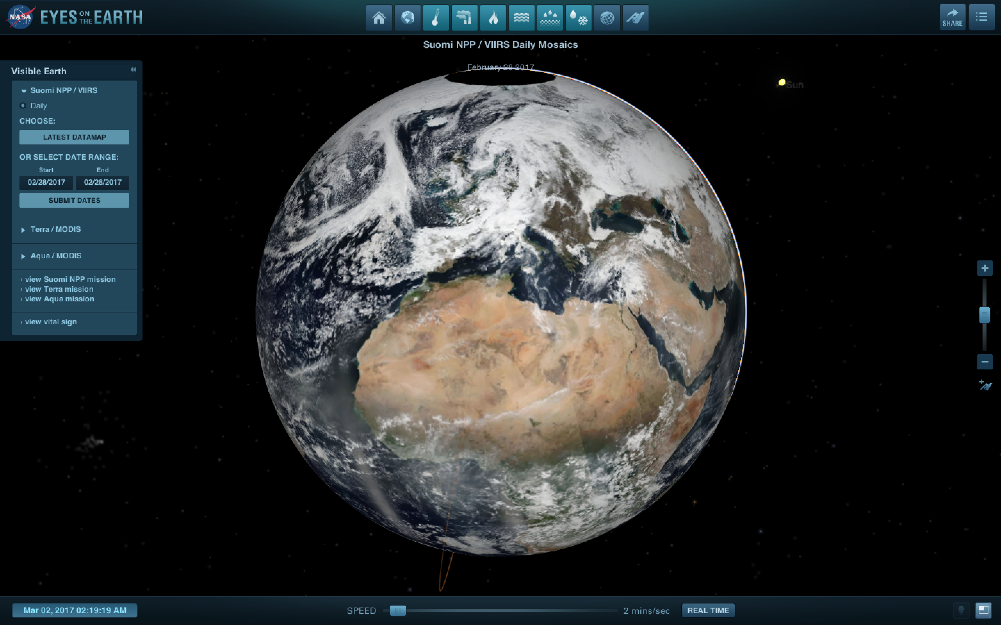Open the Share menu

coord(952,17)
